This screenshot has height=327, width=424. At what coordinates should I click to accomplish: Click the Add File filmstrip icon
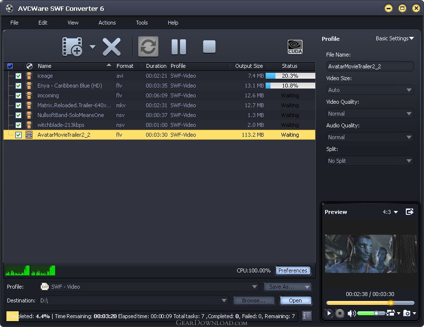click(72, 47)
